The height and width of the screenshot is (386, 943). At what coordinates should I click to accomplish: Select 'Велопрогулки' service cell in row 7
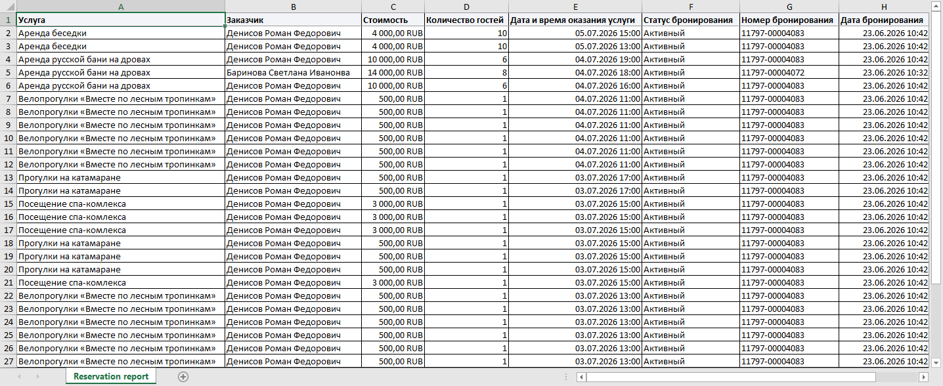click(x=121, y=98)
